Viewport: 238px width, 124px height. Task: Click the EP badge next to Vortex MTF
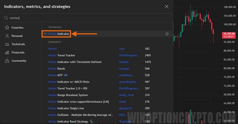66,75
